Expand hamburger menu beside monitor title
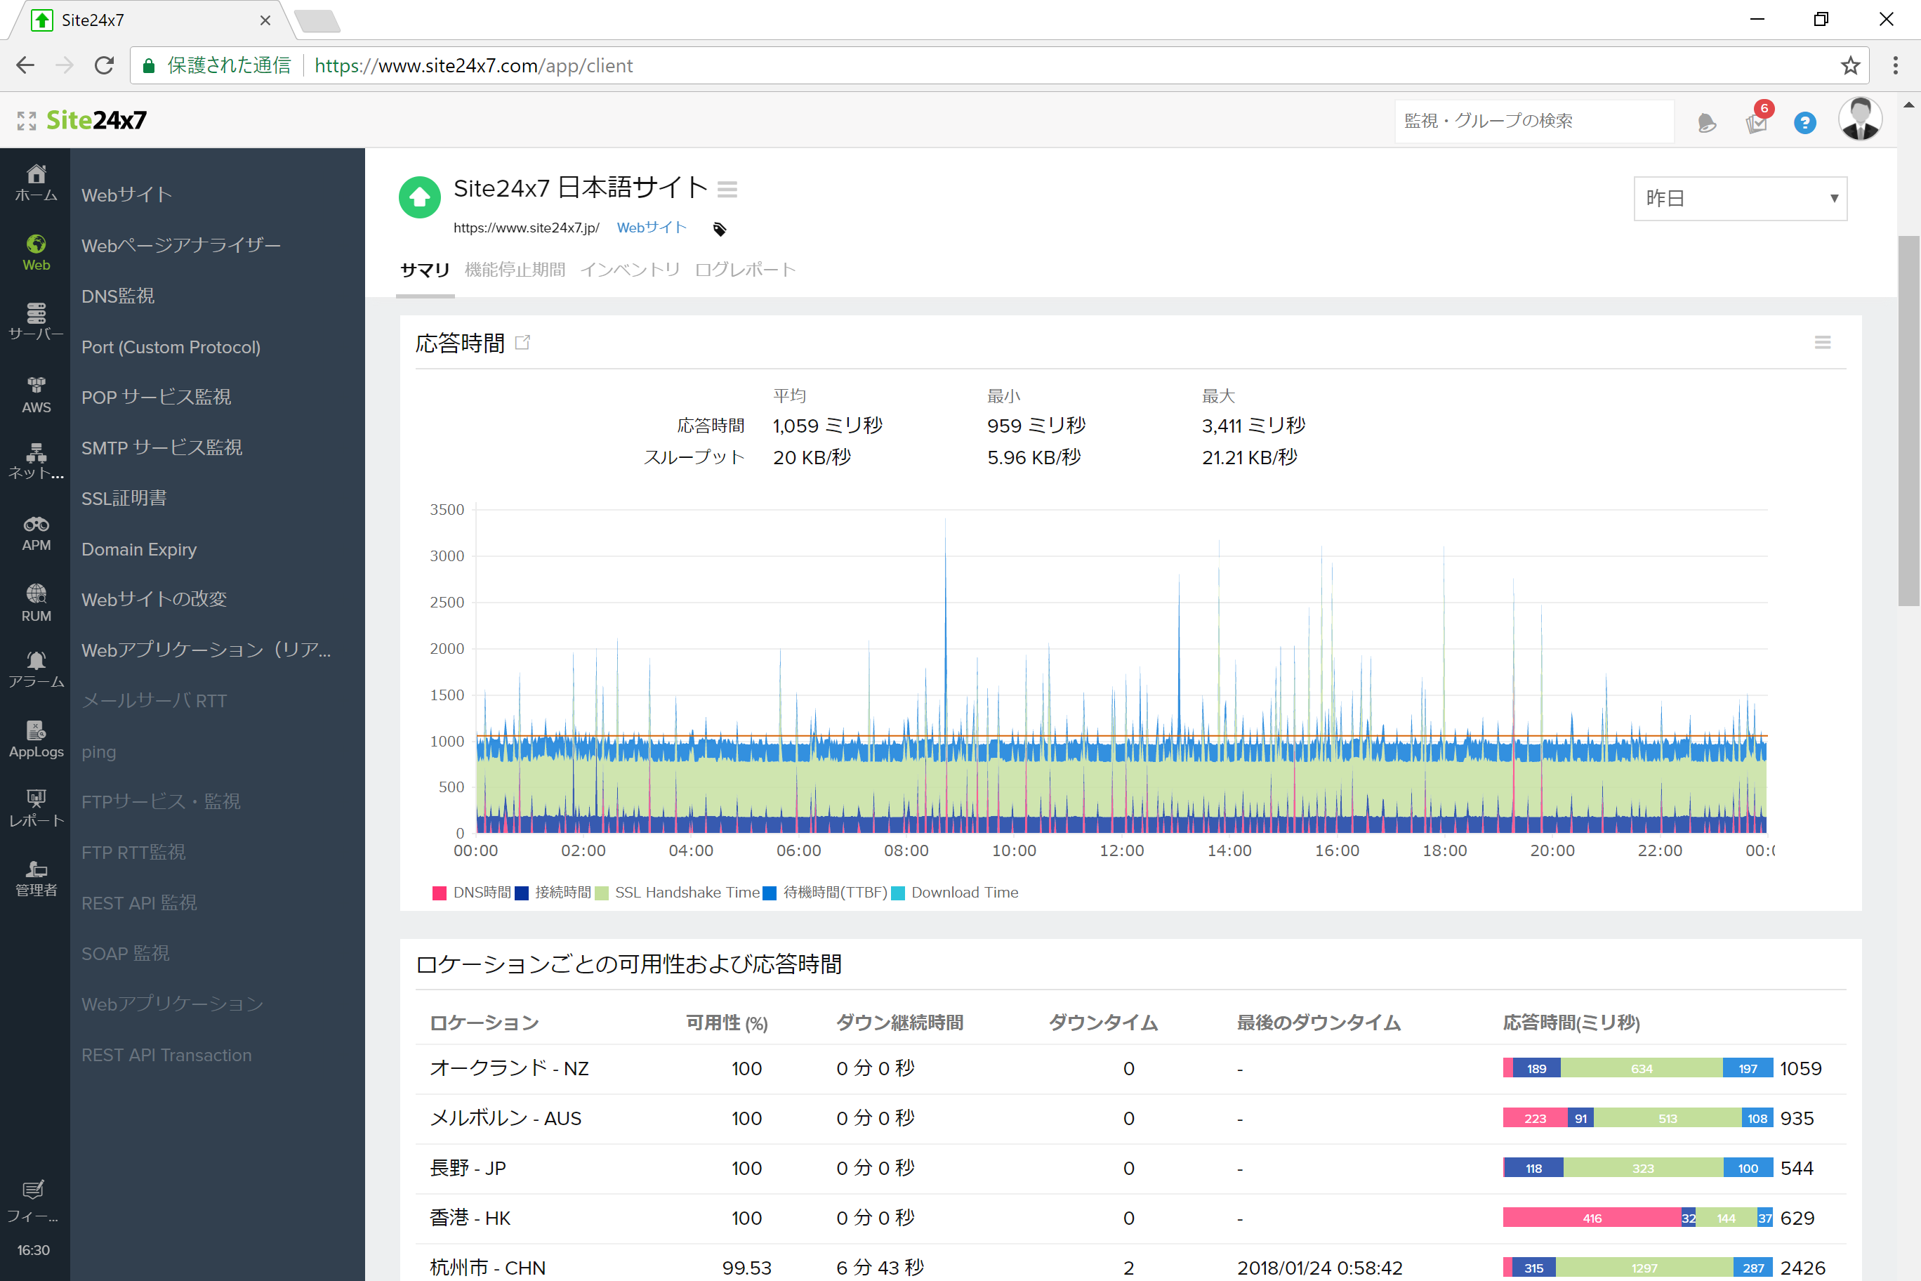The width and height of the screenshot is (1921, 1281). click(727, 190)
